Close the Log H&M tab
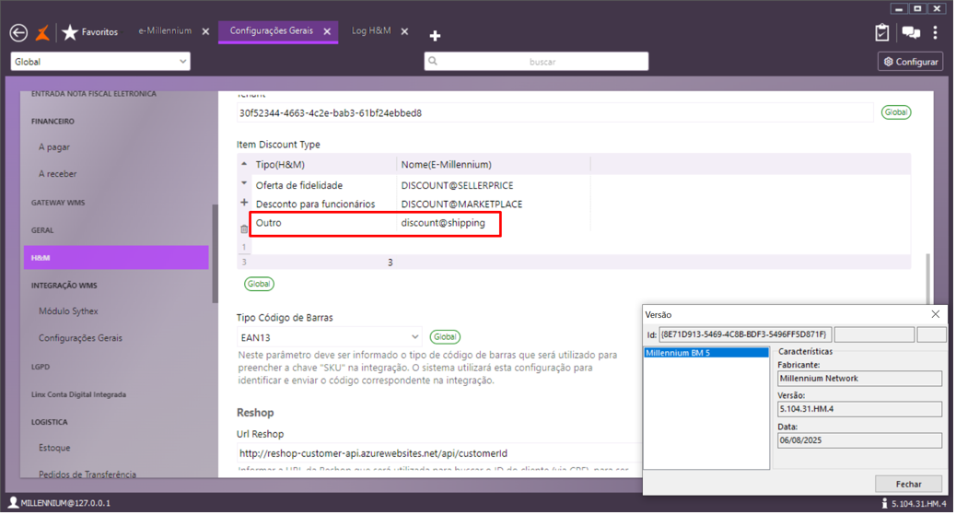 point(404,31)
